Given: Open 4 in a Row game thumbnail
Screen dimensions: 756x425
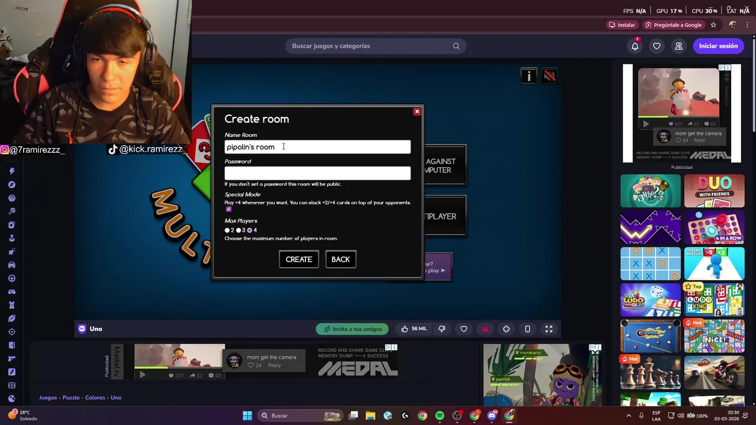Looking at the screenshot, I should 714,227.
